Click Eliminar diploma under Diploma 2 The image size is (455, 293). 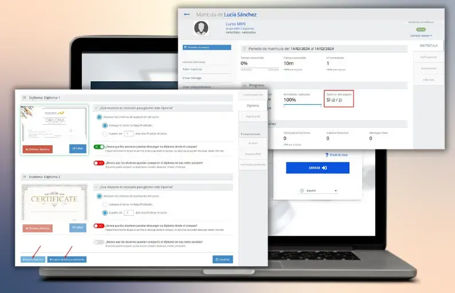point(37,228)
